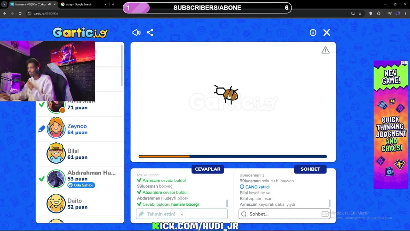Select player name 'Bilal' in the list

(x=73, y=151)
